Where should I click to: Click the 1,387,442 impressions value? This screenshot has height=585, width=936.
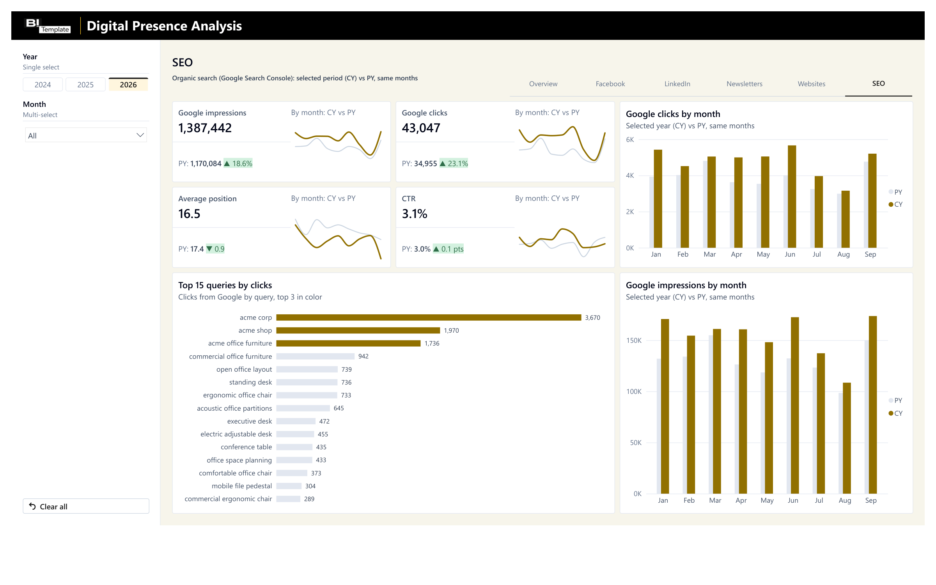click(x=205, y=128)
